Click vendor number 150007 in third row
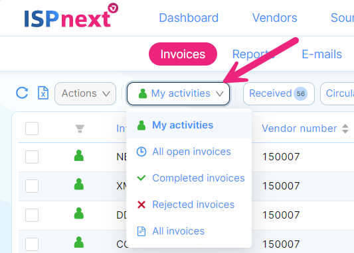The width and height of the screenshot is (354, 253). 281,215
